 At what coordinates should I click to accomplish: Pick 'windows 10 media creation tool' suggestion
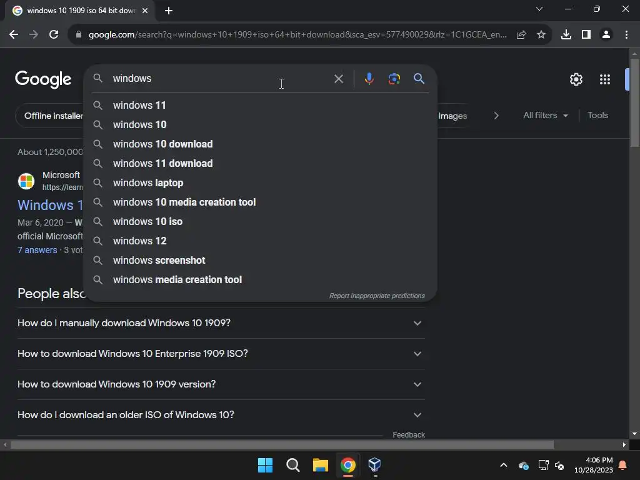pos(261,202)
